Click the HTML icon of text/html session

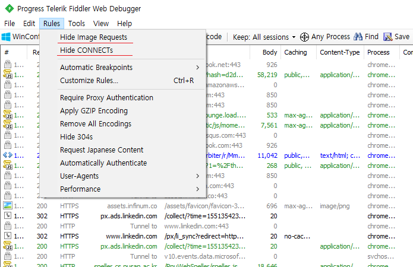pyautogui.click(x=8, y=155)
